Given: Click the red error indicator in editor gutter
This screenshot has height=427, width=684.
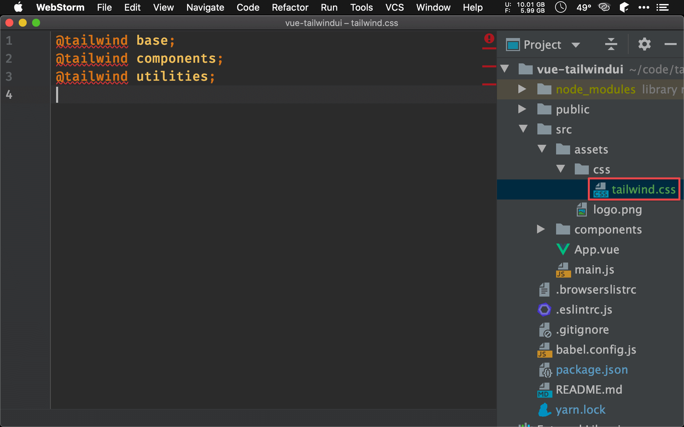Looking at the screenshot, I should coord(489,38).
